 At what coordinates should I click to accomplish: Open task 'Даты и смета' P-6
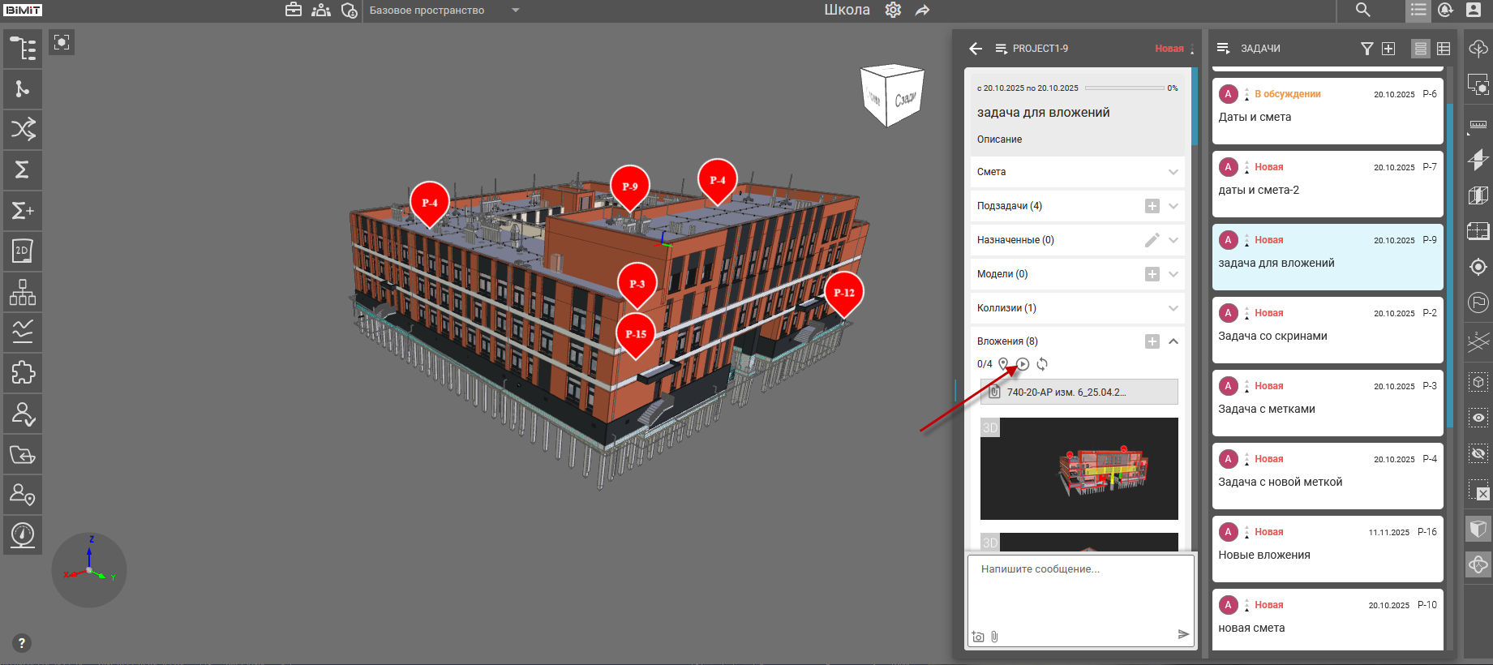coord(1327,111)
